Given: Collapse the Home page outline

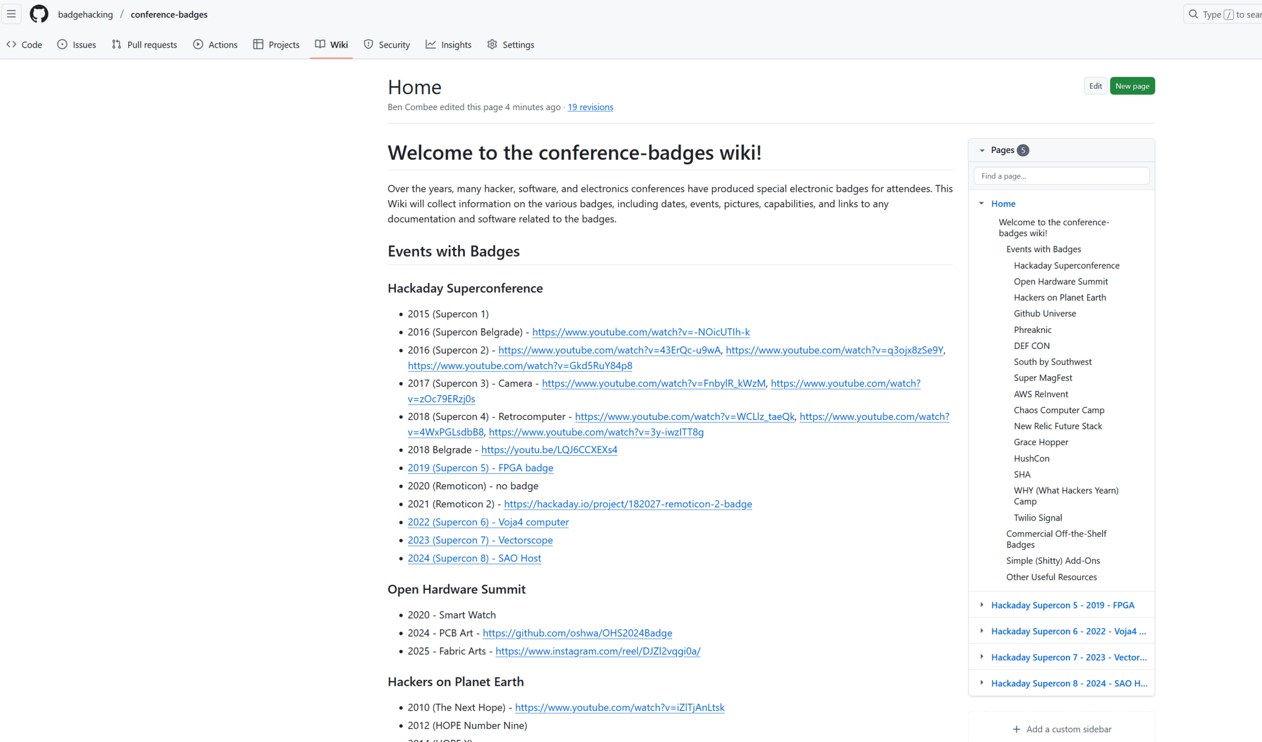Looking at the screenshot, I should 982,203.
